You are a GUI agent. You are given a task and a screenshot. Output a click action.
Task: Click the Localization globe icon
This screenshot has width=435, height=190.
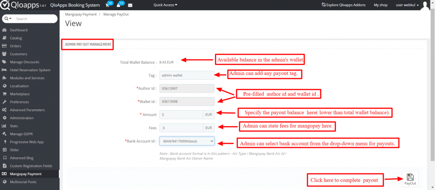[4, 86]
